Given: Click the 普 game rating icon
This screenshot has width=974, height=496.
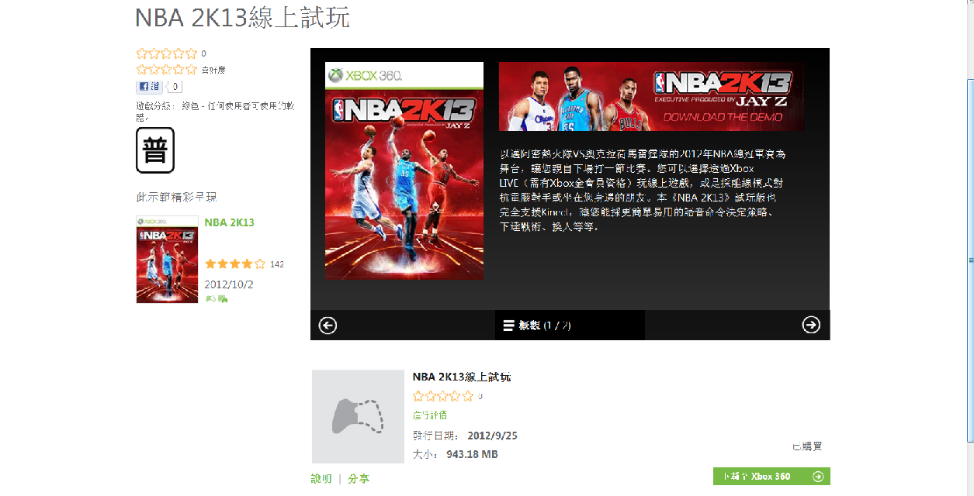Looking at the screenshot, I should [155, 150].
